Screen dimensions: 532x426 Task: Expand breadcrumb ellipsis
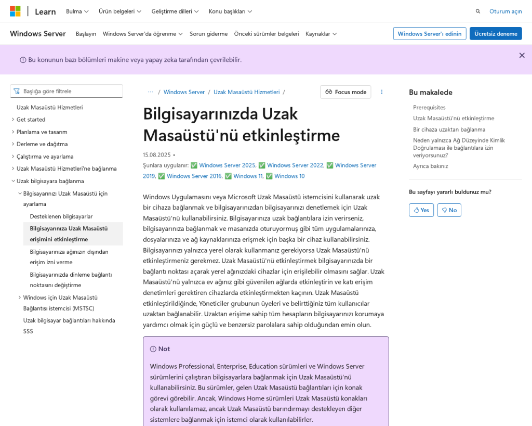point(150,92)
